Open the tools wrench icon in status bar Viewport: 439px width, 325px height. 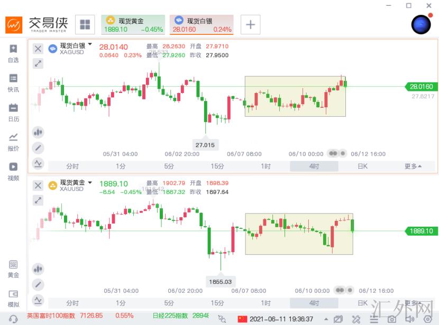click(x=356, y=319)
